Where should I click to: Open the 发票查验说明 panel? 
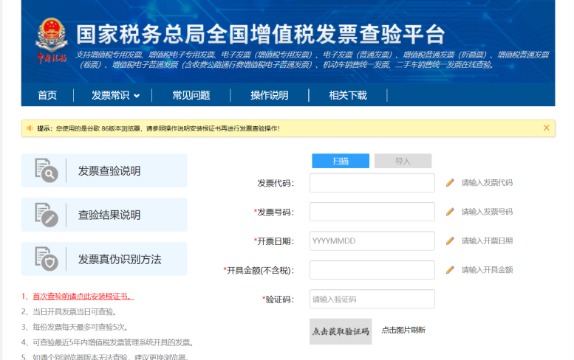pos(104,170)
